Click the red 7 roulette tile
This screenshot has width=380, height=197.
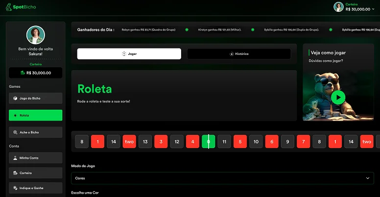pos(304,142)
